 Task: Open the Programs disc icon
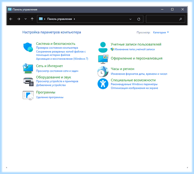click(28, 96)
